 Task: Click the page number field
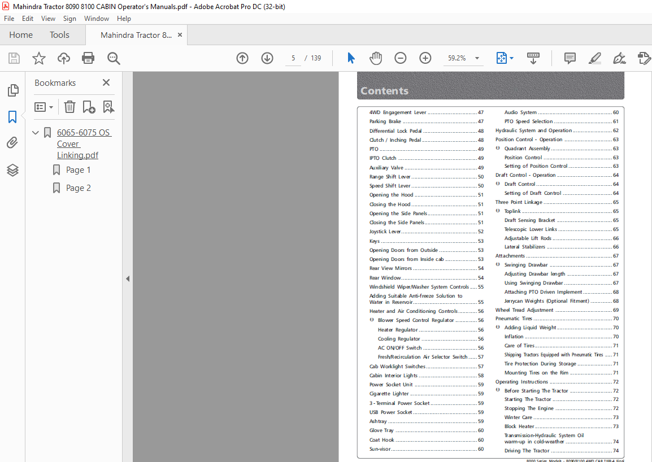point(293,58)
